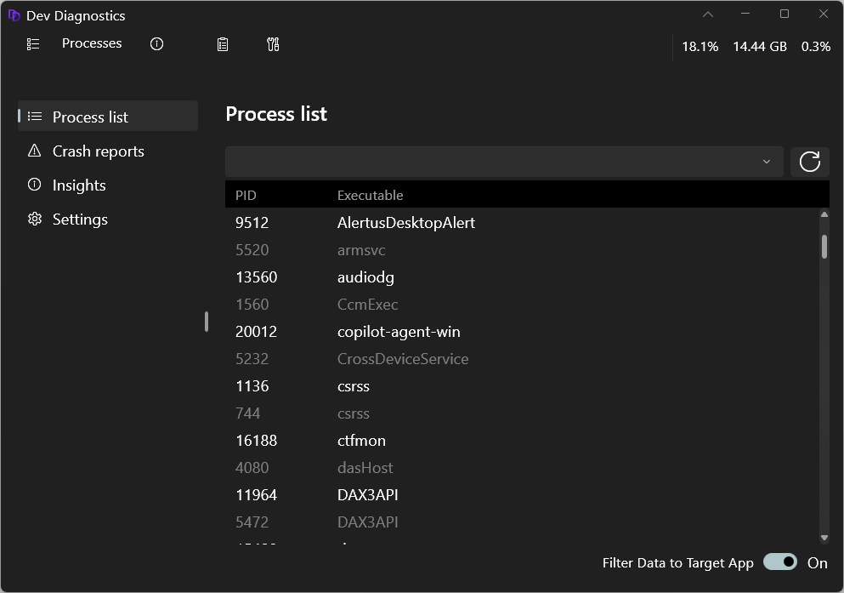
Task: Select the dasHost process
Action: tap(522, 467)
